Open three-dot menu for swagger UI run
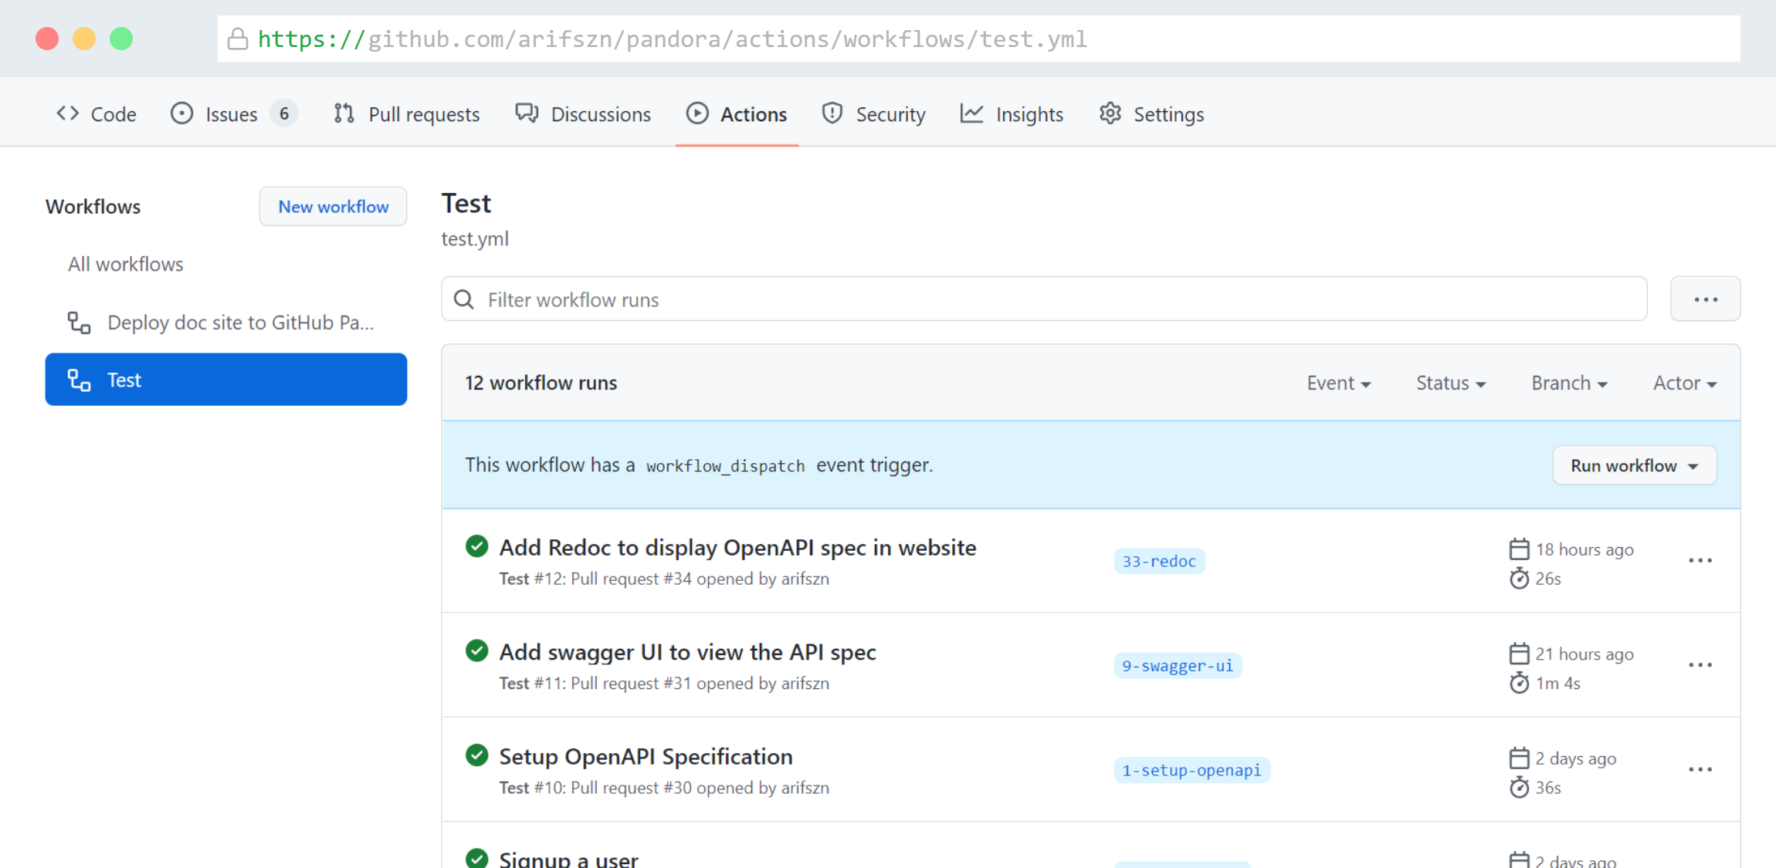 click(x=1700, y=665)
